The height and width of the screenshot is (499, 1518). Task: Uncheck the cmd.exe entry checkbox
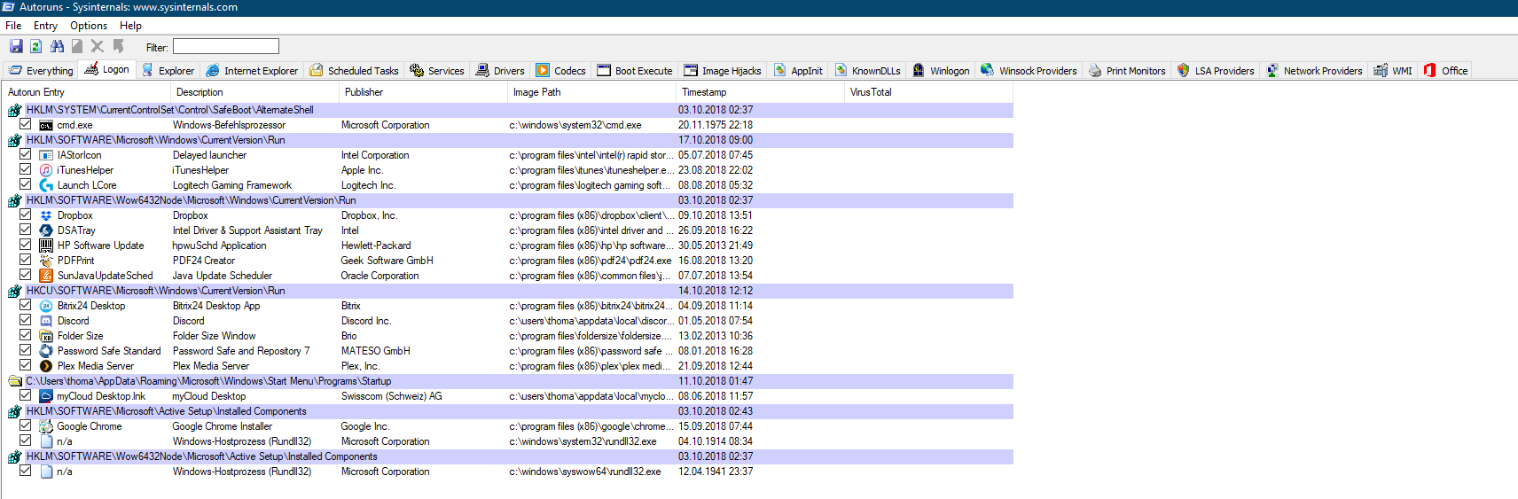tap(26, 124)
